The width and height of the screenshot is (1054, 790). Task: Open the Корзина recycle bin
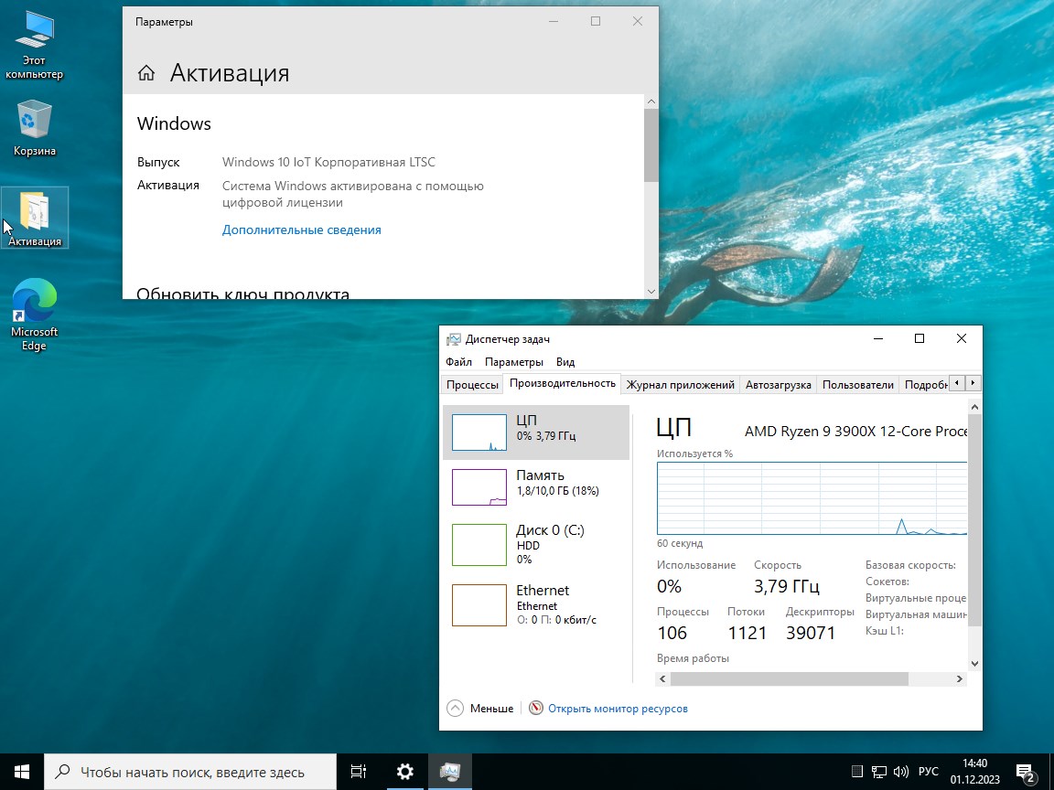click(34, 123)
